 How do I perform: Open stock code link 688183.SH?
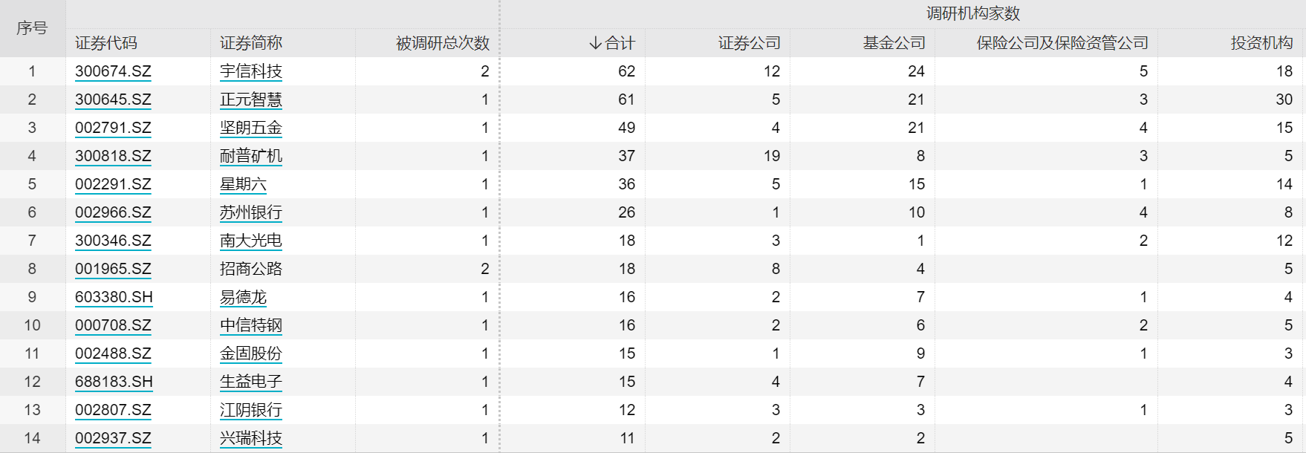coord(114,382)
